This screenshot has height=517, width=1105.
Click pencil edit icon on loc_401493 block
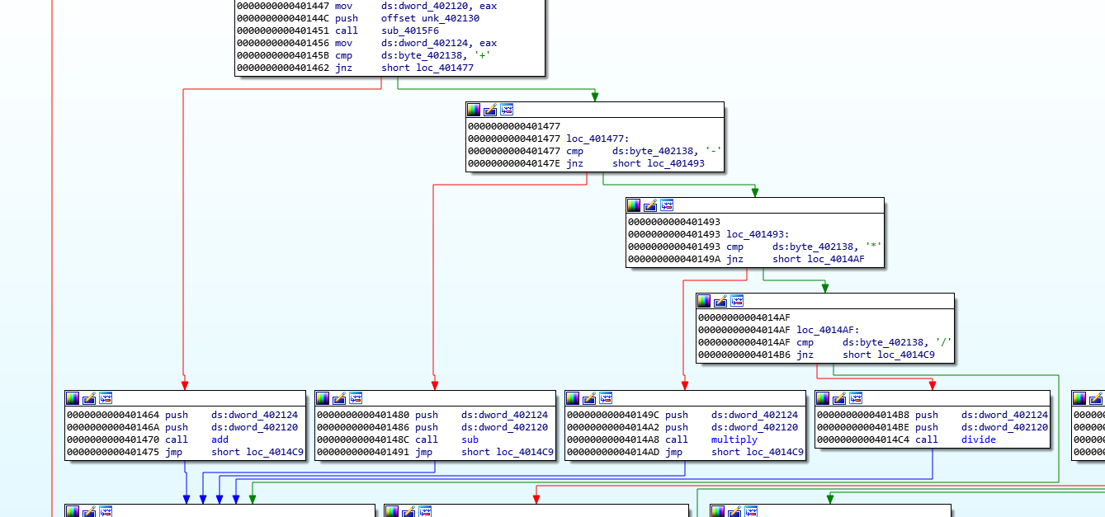(650, 205)
